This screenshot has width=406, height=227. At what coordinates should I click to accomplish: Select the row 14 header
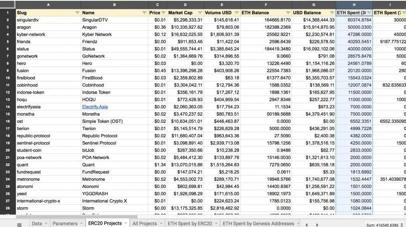(x=8, y=107)
